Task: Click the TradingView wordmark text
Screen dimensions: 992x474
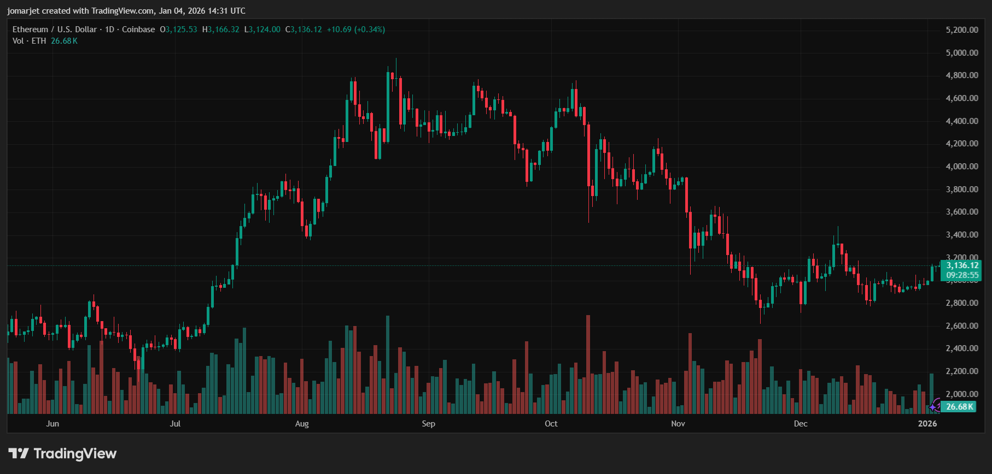Action: click(75, 453)
